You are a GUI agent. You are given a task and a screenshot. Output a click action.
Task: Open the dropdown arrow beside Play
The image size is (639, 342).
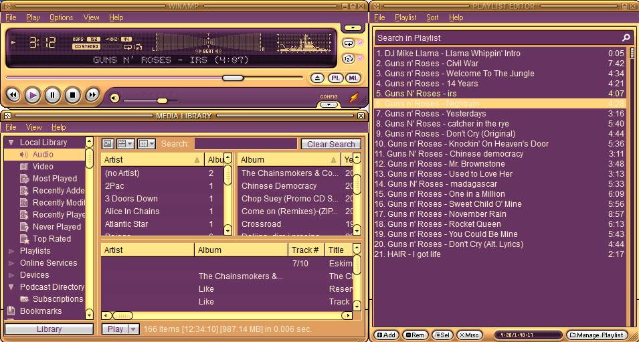[x=133, y=329]
